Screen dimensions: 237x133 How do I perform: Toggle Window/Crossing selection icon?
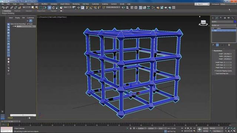click(x=45, y=7)
